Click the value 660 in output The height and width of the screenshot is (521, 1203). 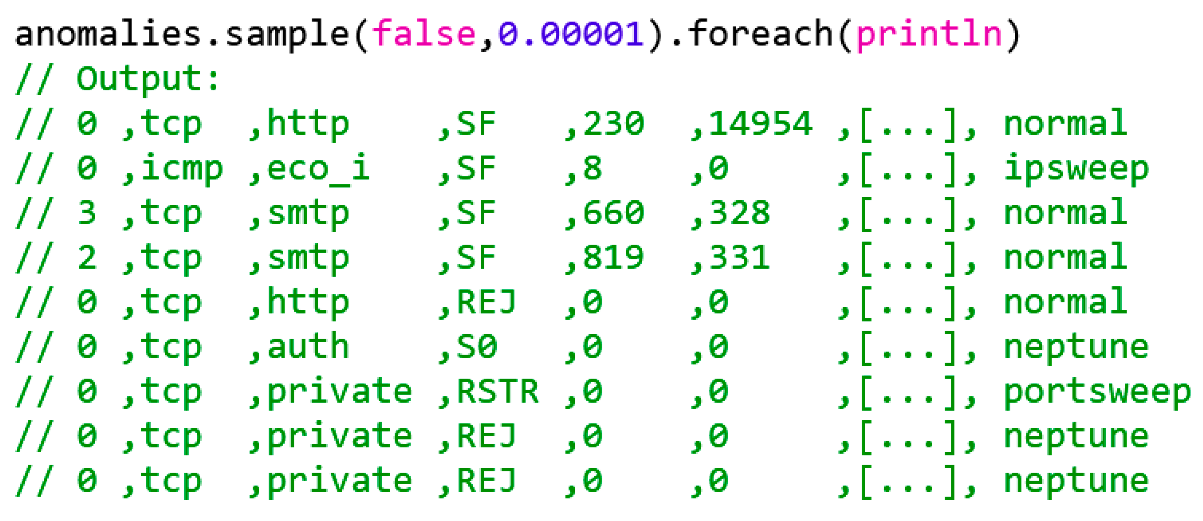[x=613, y=213]
